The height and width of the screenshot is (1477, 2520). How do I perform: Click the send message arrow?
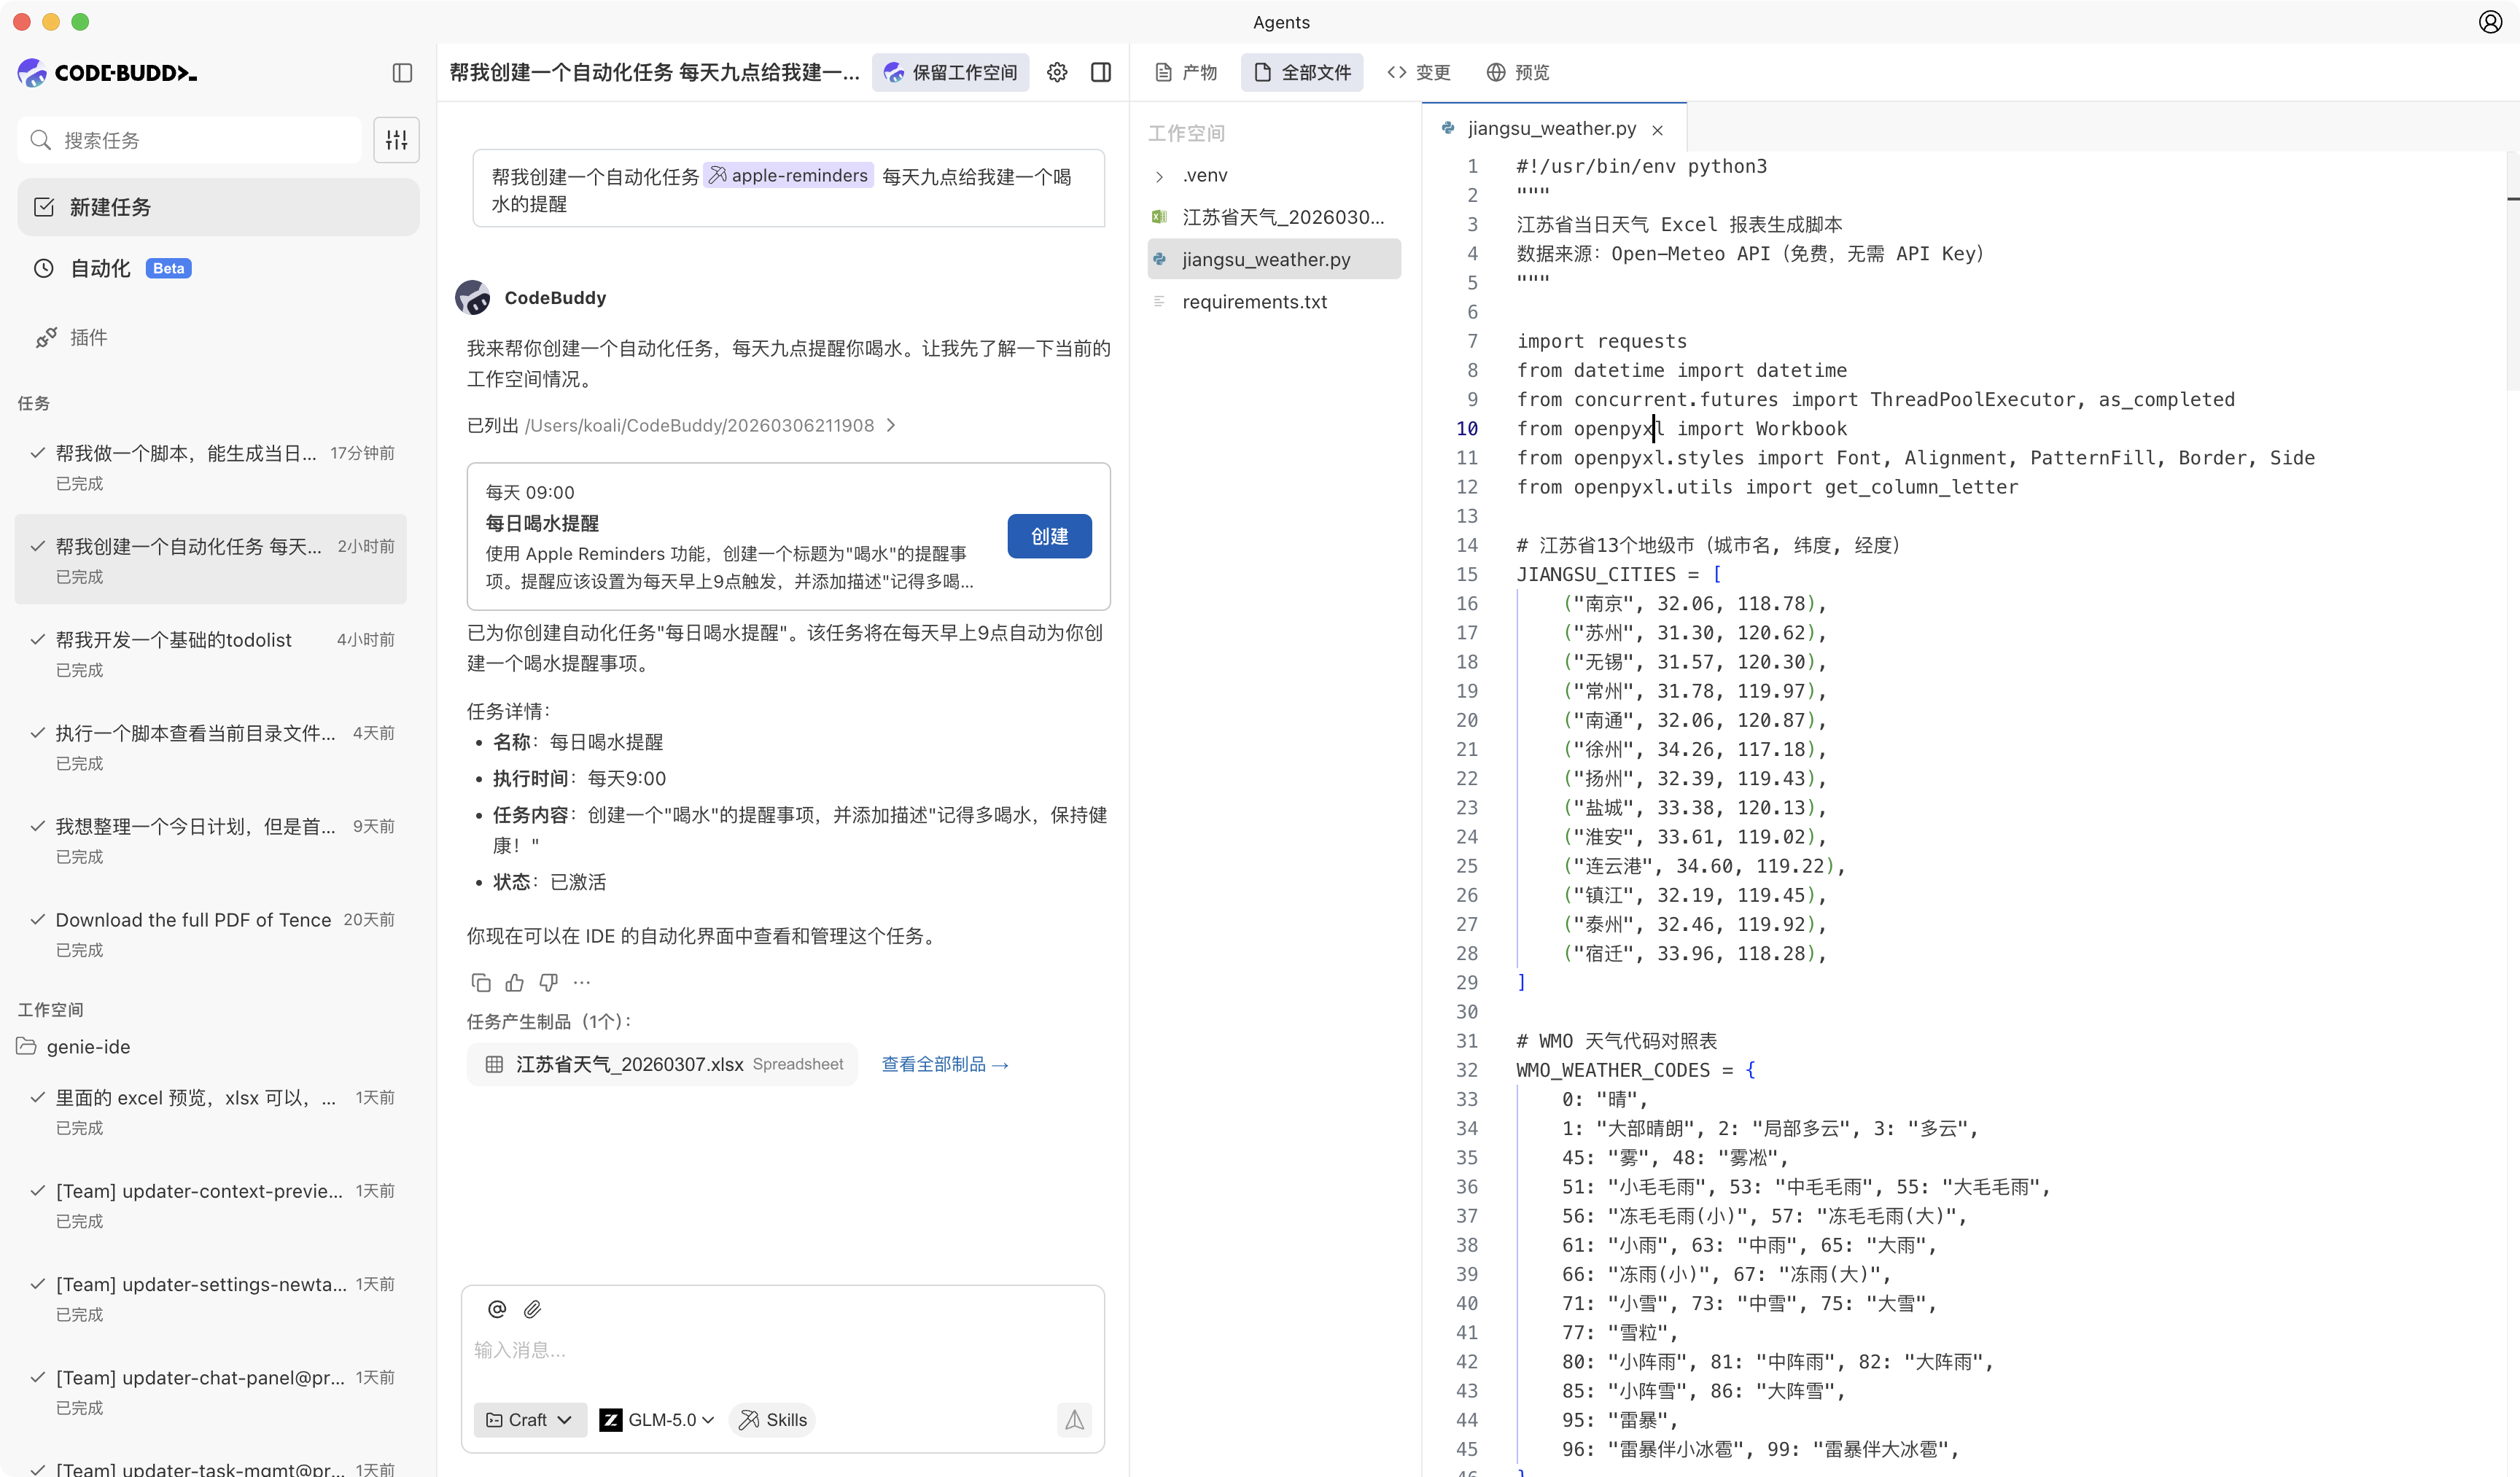click(x=1074, y=1419)
